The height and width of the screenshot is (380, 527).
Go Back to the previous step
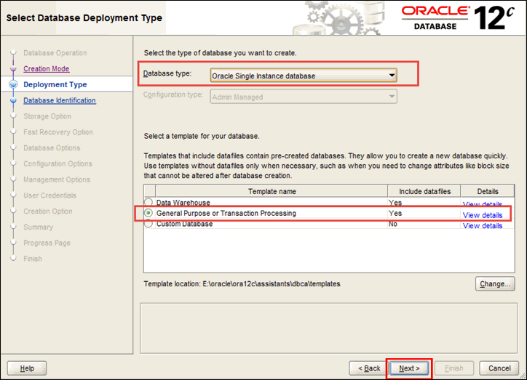[366, 368]
